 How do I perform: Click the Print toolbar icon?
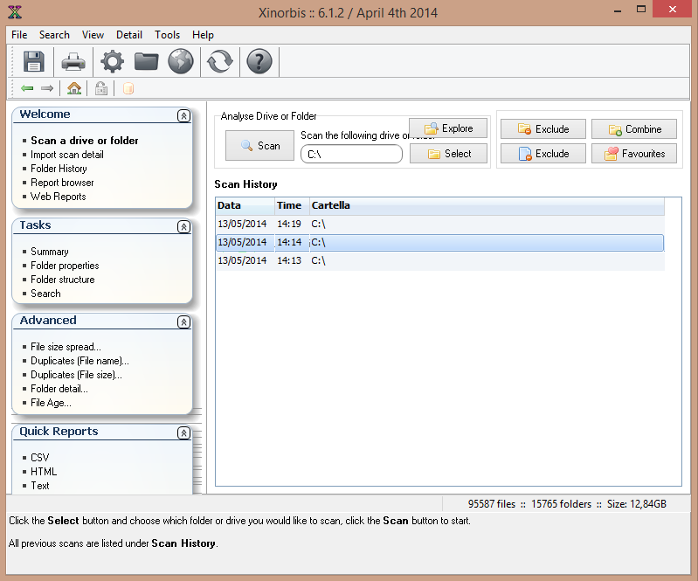[x=73, y=61]
